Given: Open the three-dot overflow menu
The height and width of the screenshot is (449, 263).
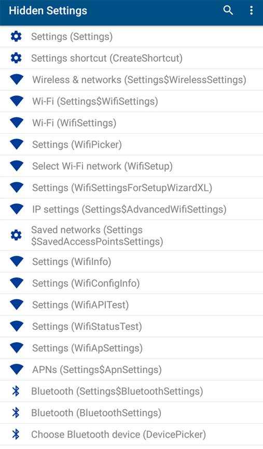Looking at the screenshot, I should [251, 10].
